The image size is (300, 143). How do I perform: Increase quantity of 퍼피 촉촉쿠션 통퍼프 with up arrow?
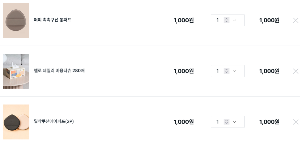click(227, 19)
